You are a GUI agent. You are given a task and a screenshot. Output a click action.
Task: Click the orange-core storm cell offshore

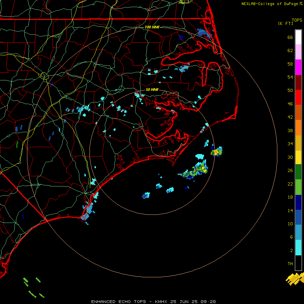(217, 152)
